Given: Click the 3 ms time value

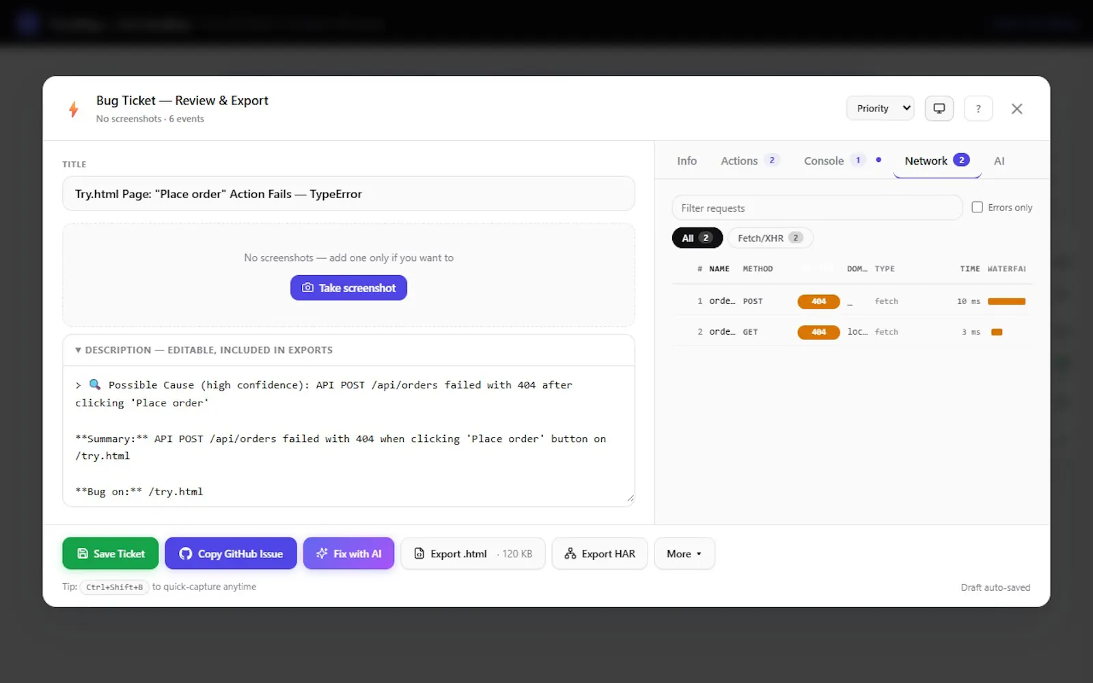Looking at the screenshot, I should 971,332.
